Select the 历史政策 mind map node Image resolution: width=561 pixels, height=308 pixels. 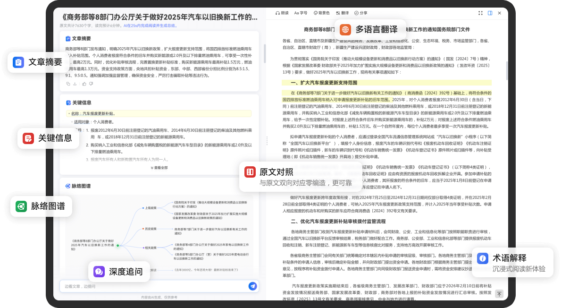(150, 229)
